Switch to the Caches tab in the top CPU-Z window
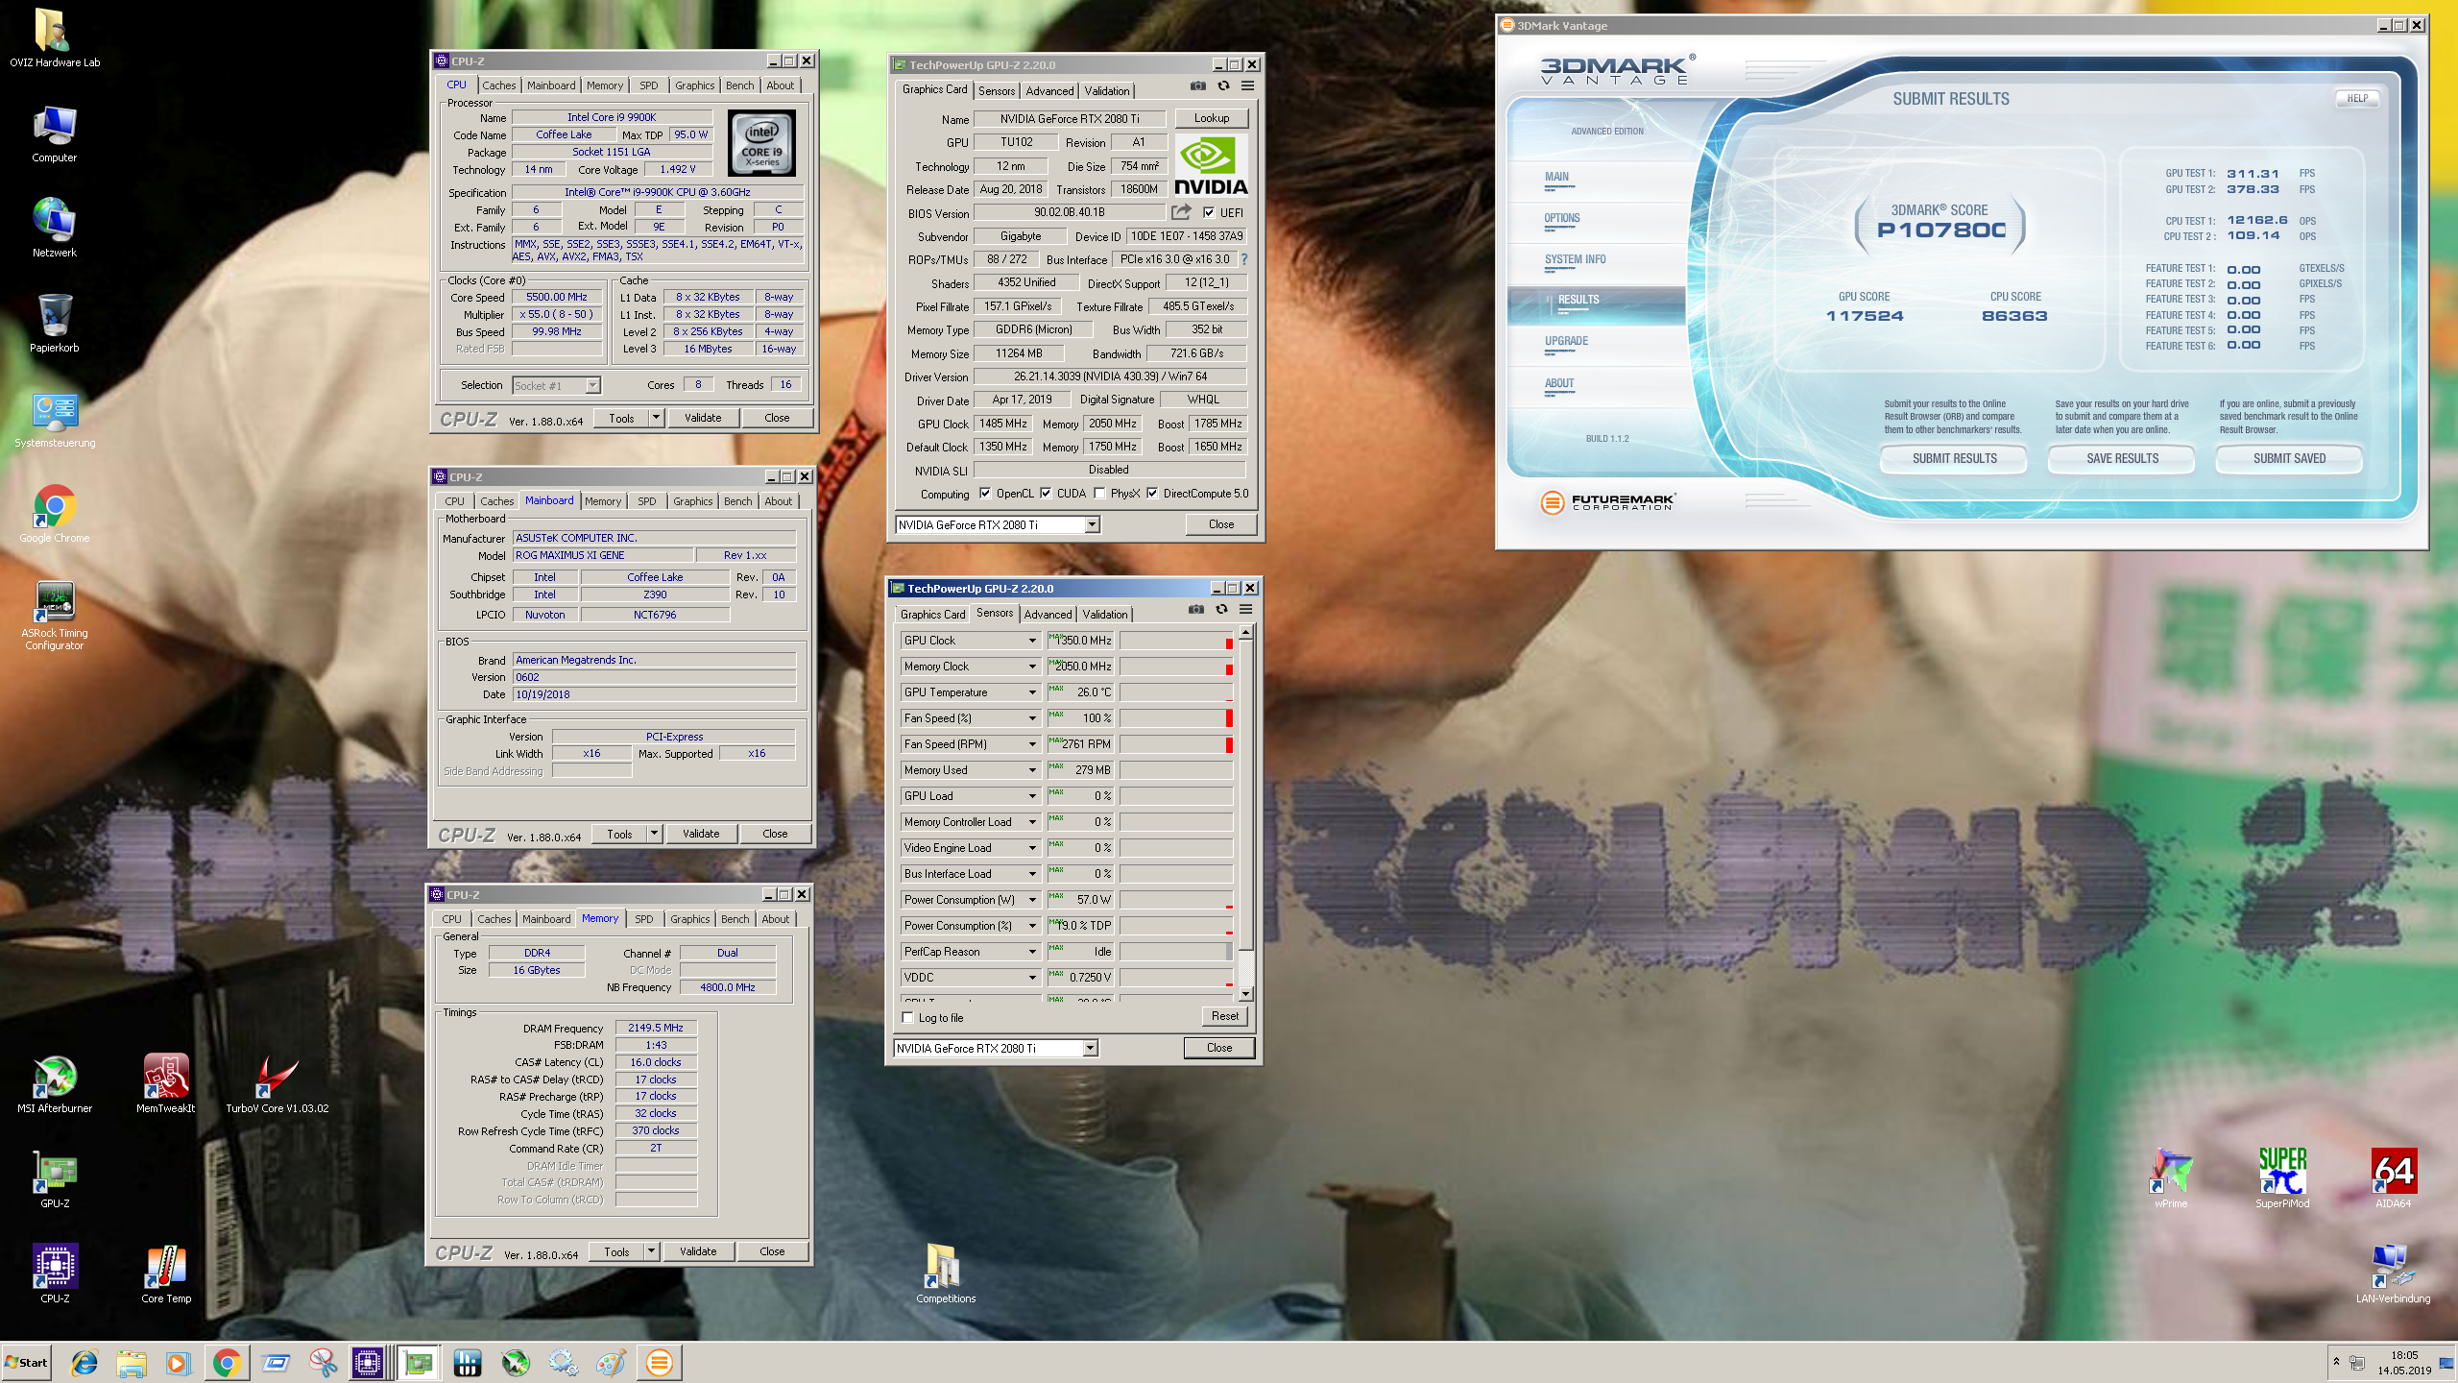The height and width of the screenshot is (1383, 2458). 498,85
